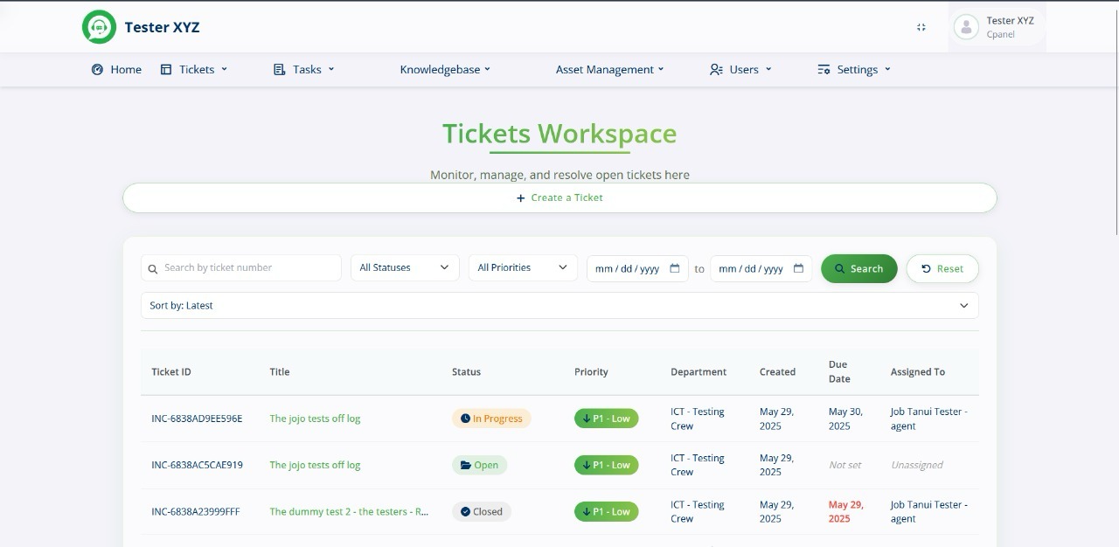Click ticket ID INC-6838AC5CAE919

tap(197, 465)
